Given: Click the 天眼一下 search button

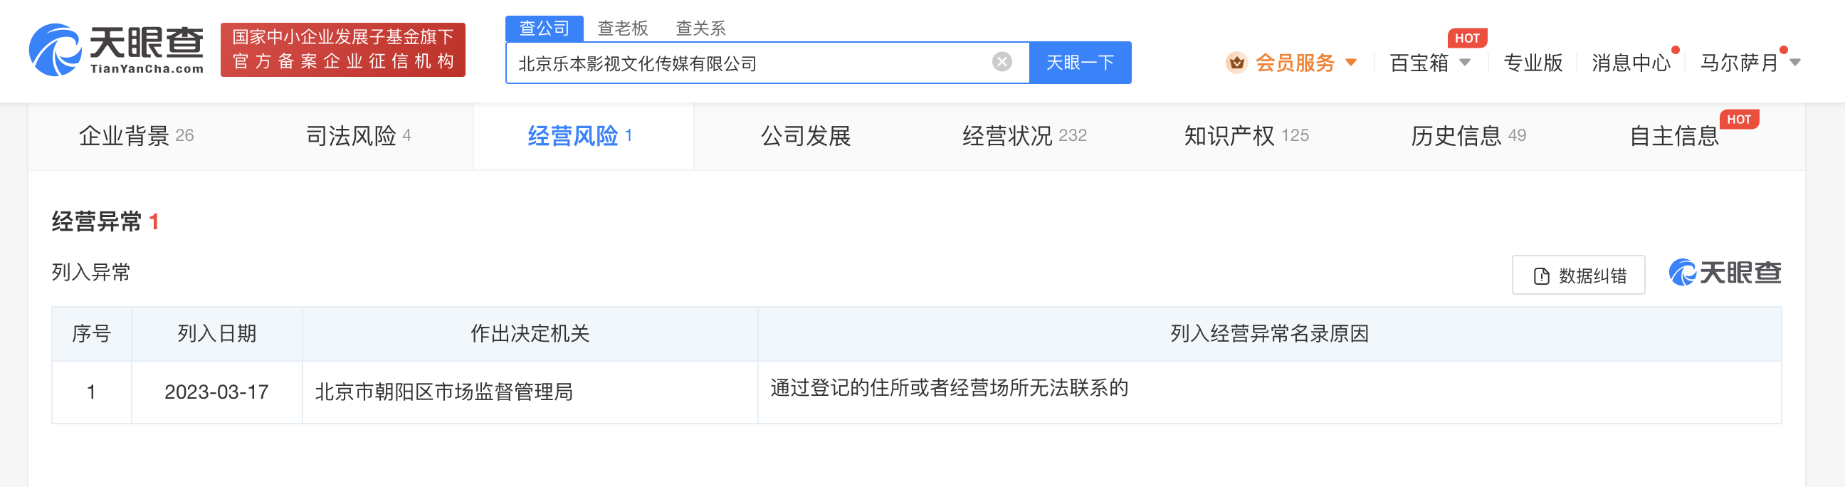Looking at the screenshot, I should pos(1080,63).
